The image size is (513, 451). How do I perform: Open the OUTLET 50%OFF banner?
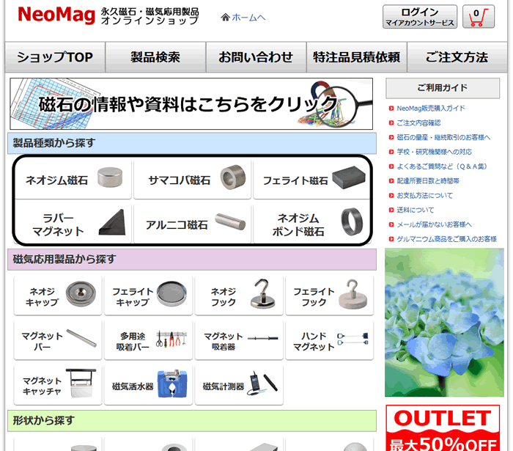pos(443,428)
